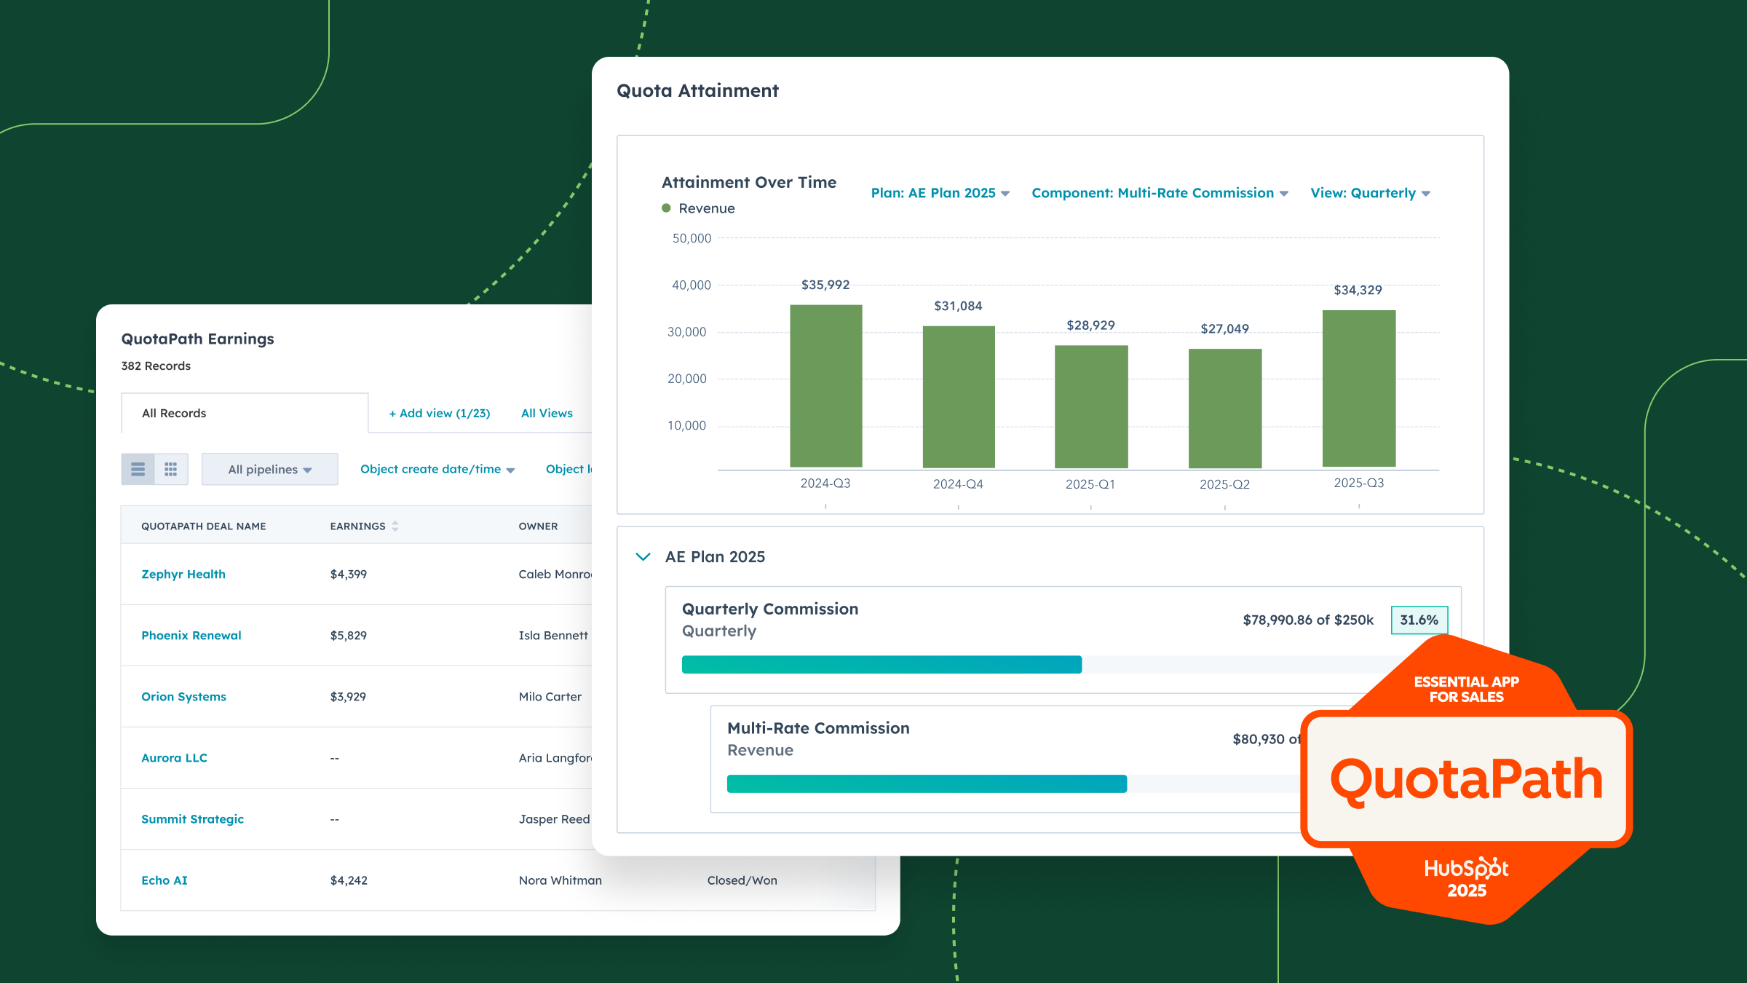Open the Echo AI deal

pyautogui.click(x=164, y=880)
